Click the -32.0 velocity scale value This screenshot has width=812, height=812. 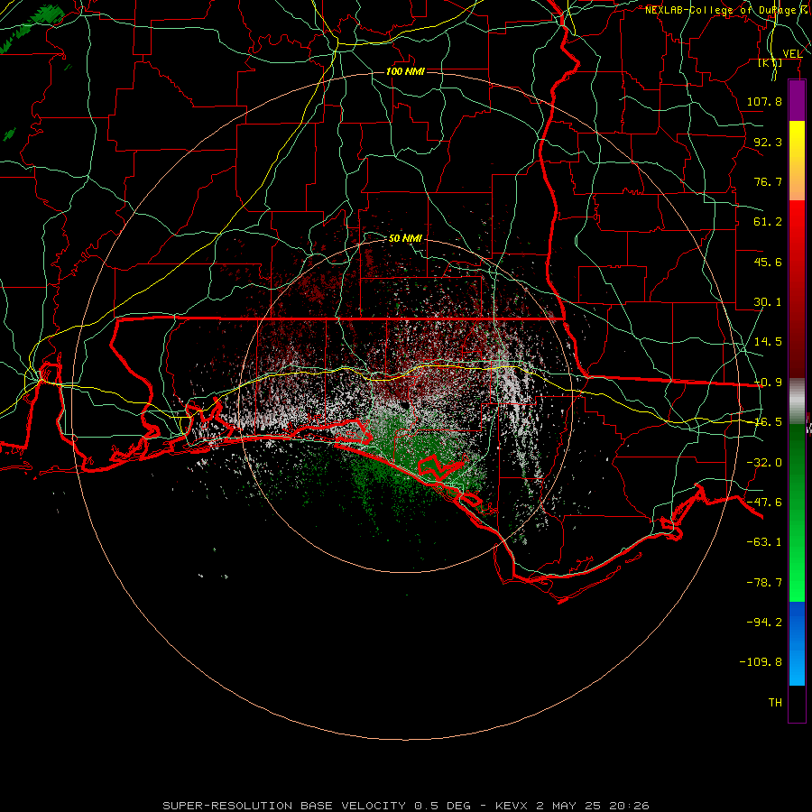(x=764, y=463)
